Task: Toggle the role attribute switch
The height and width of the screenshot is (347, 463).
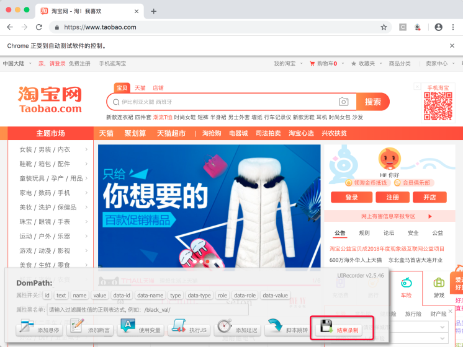Action: 222,296
